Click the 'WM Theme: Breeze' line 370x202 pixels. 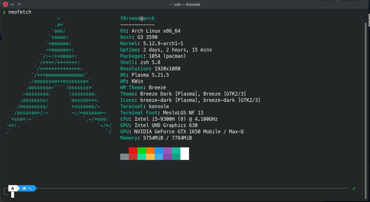point(143,87)
